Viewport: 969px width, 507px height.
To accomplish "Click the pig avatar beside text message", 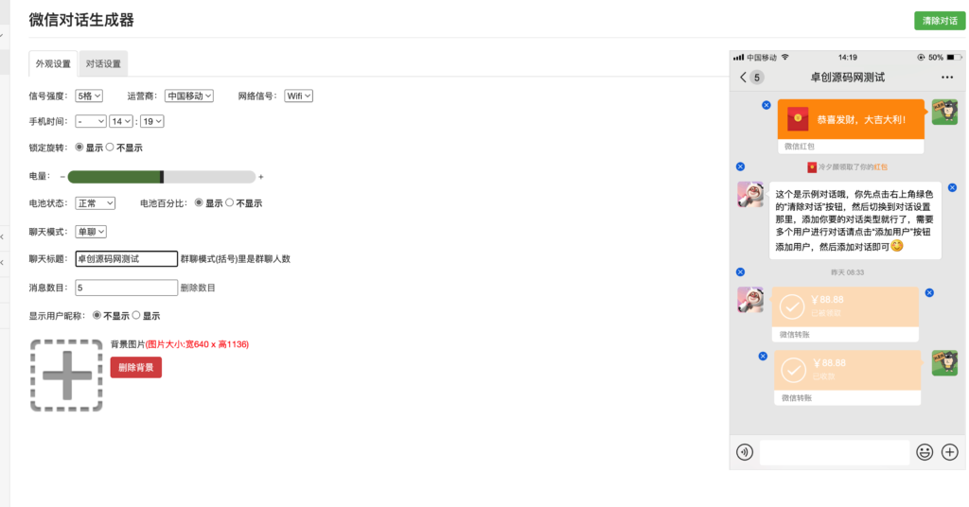I will 750,195.
